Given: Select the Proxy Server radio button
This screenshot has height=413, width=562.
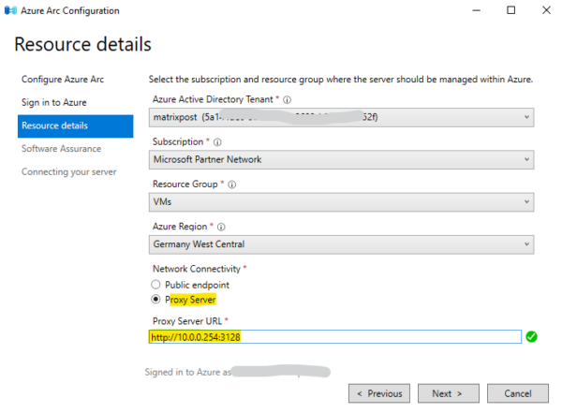Looking at the screenshot, I should (155, 300).
